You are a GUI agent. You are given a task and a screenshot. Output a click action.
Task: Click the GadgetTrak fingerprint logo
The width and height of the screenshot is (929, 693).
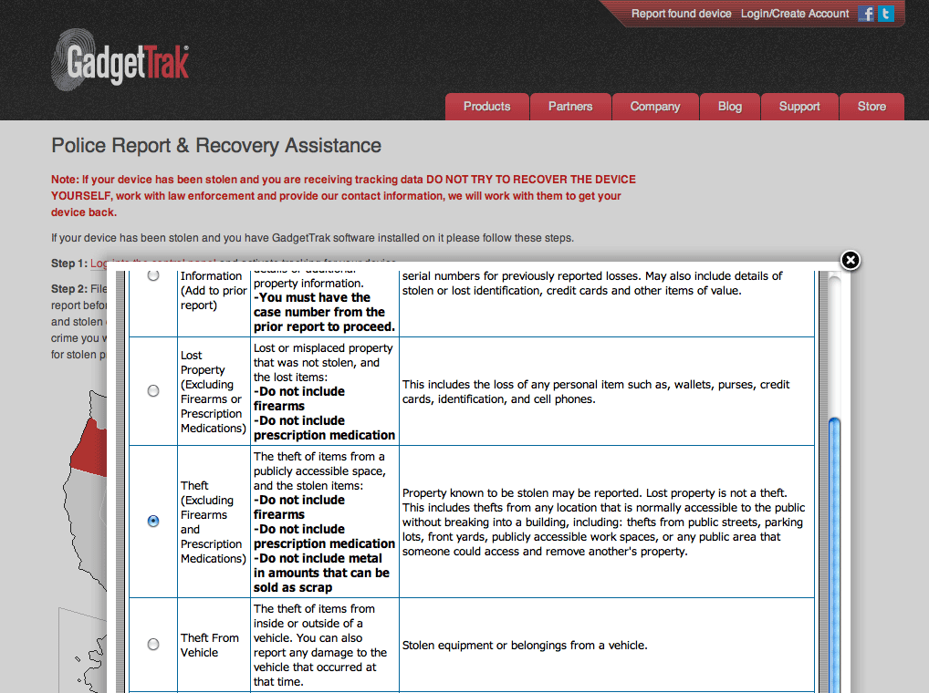120,60
